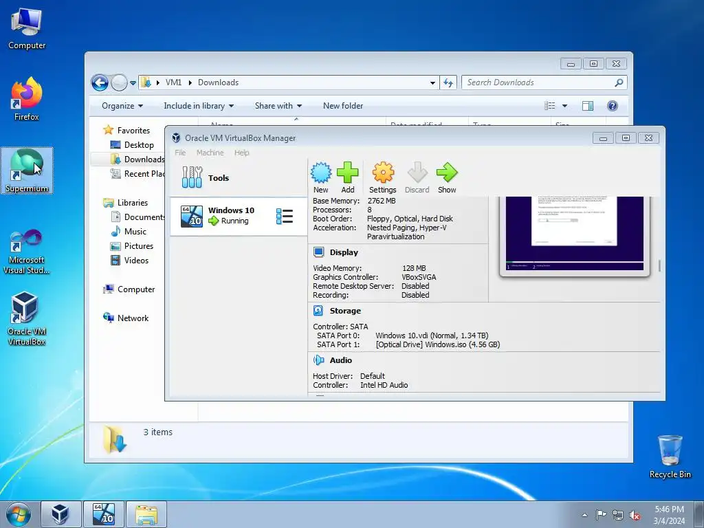Open Include in library dropdown
Viewport: 704px width, 528px height.
(x=199, y=106)
